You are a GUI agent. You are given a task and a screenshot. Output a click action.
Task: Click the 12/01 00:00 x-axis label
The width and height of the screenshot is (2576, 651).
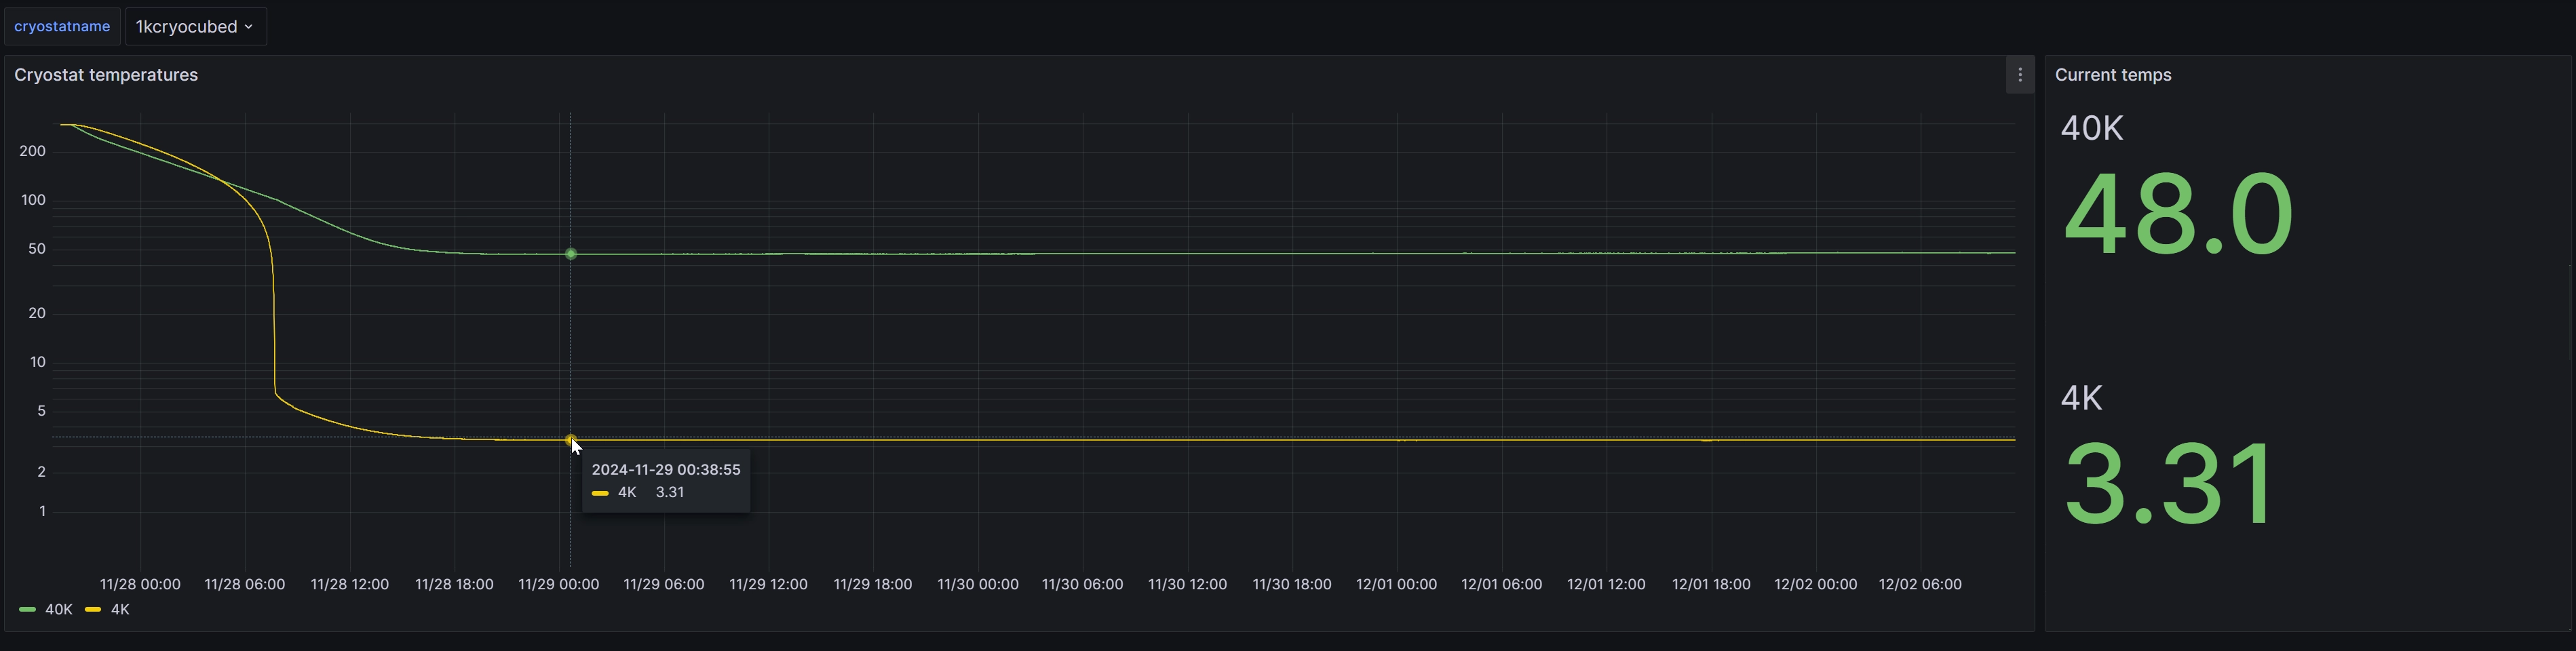click(x=1397, y=584)
